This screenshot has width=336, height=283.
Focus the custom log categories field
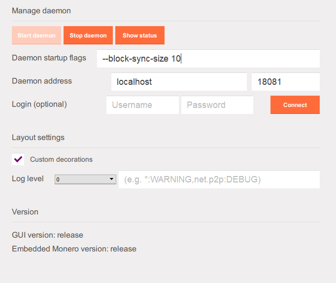click(219, 179)
